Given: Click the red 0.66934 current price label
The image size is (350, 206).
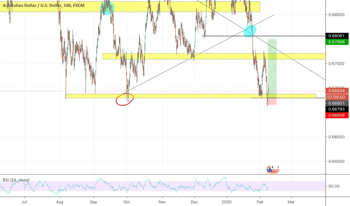Looking at the screenshot, I should [x=337, y=91].
